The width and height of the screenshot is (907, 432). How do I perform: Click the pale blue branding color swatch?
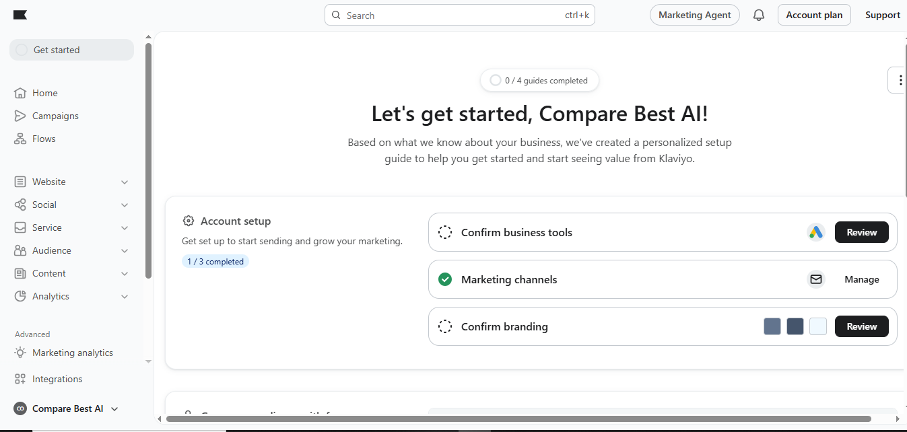[818, 326]
